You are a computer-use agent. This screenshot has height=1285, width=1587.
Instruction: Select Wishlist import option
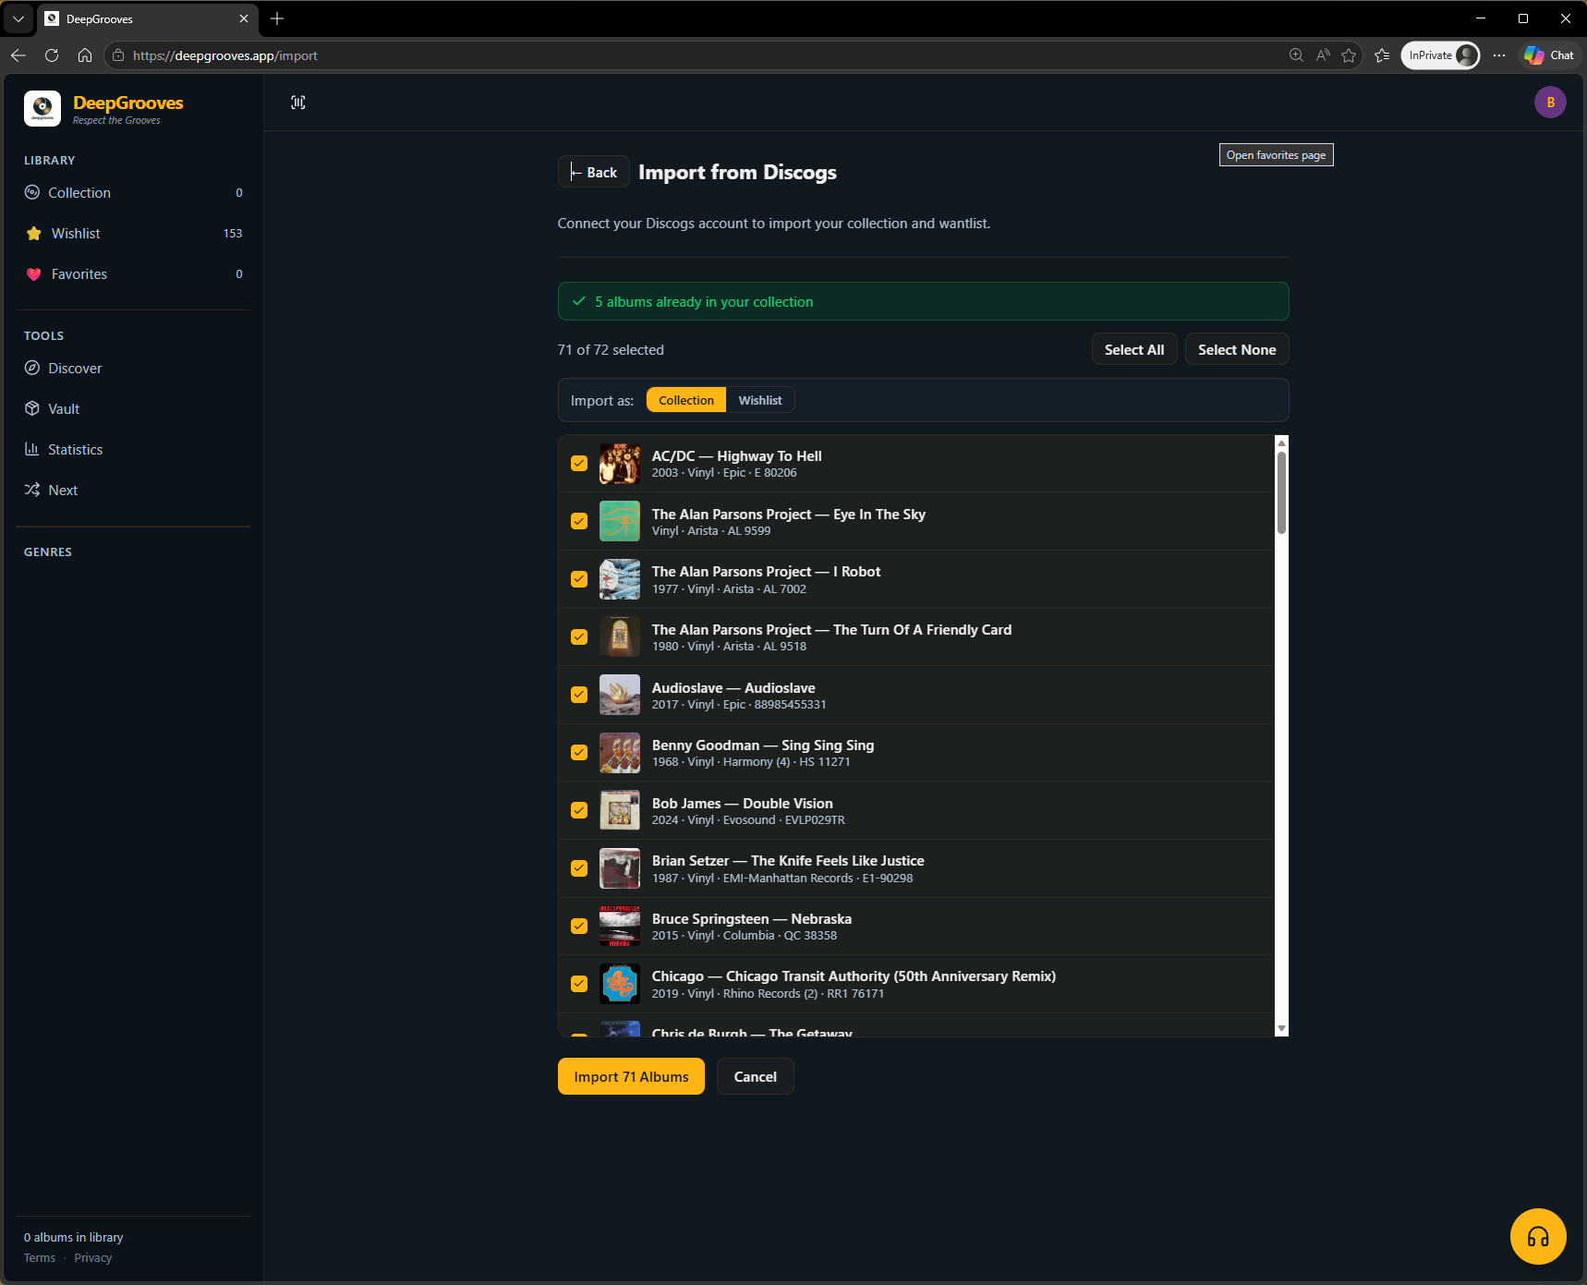point(760,400)
